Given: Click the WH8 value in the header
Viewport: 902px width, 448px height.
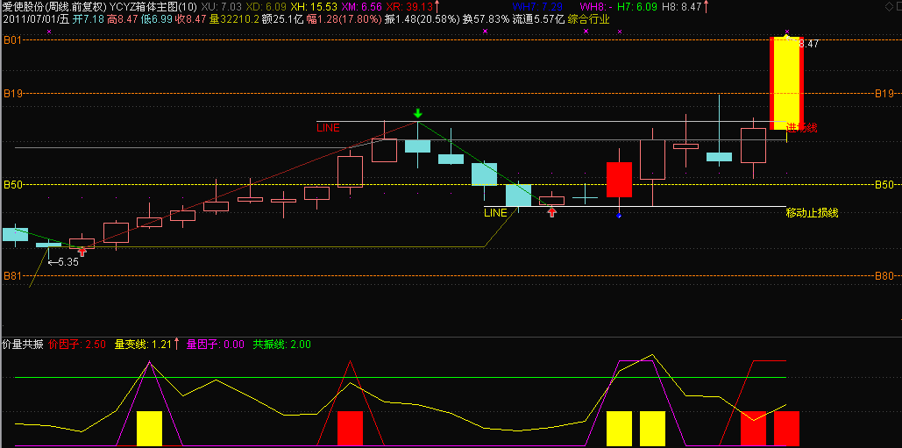Looking at the screenshot, I should [595, 7].
